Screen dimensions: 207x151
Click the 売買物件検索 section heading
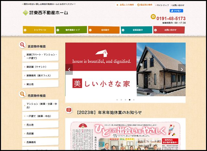[37, 96]
